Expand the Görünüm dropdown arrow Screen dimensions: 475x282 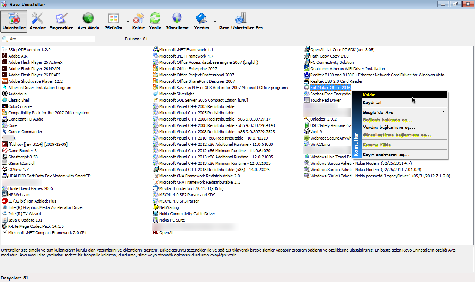(x=128, y=22)
